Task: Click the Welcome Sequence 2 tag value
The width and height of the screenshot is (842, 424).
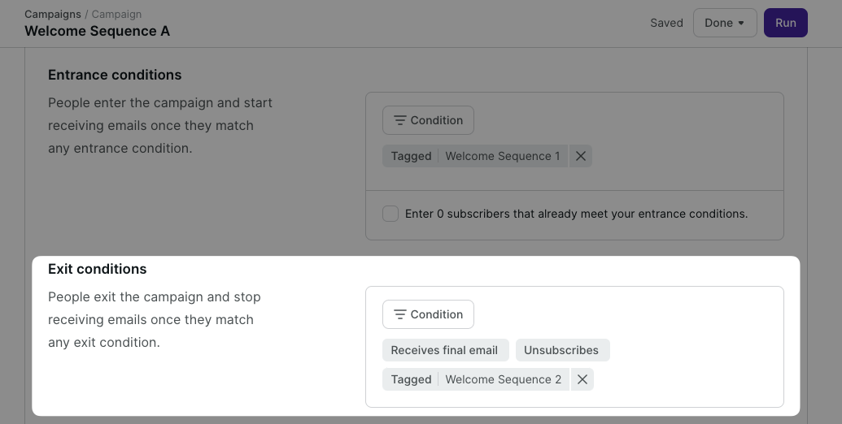Action: click(x=503, y=379)
